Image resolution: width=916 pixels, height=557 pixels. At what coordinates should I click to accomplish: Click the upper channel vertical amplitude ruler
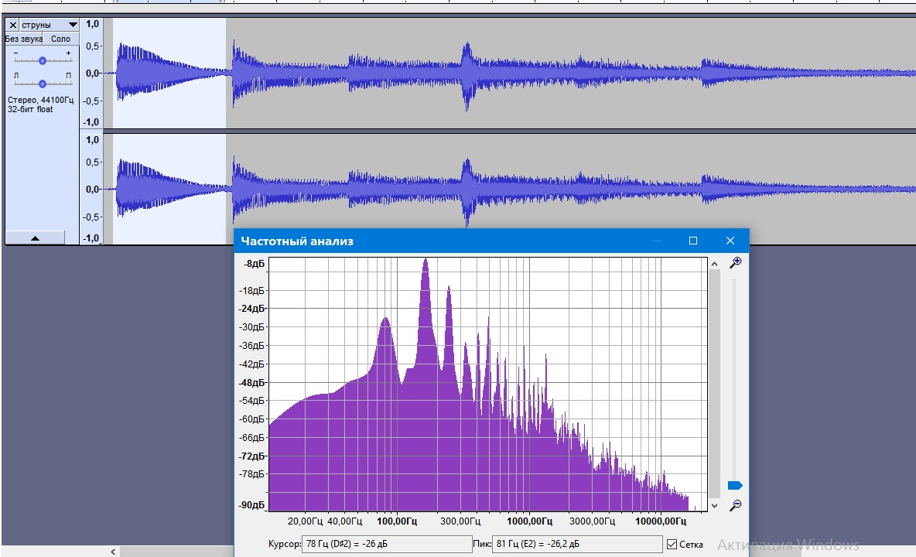pos(92,73)
